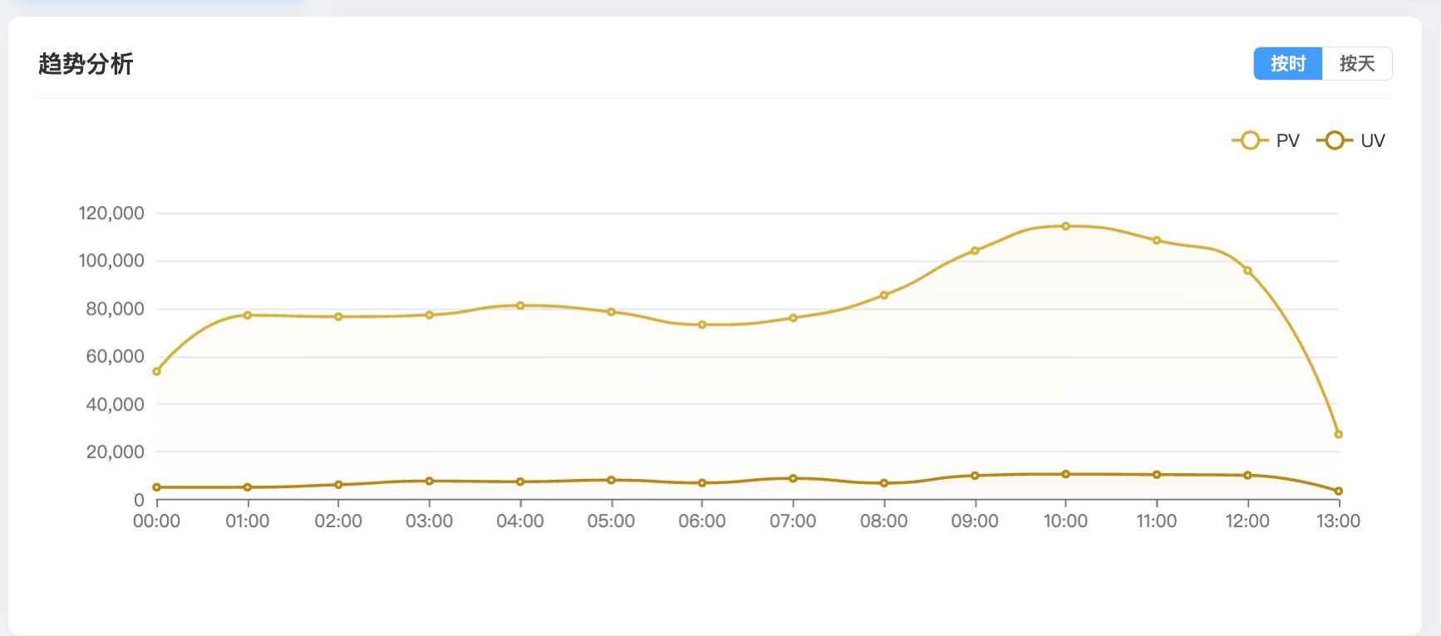Click the PV point at 09:00
1441x636 pixels.
pyautogui.click(x=975, y=251)
